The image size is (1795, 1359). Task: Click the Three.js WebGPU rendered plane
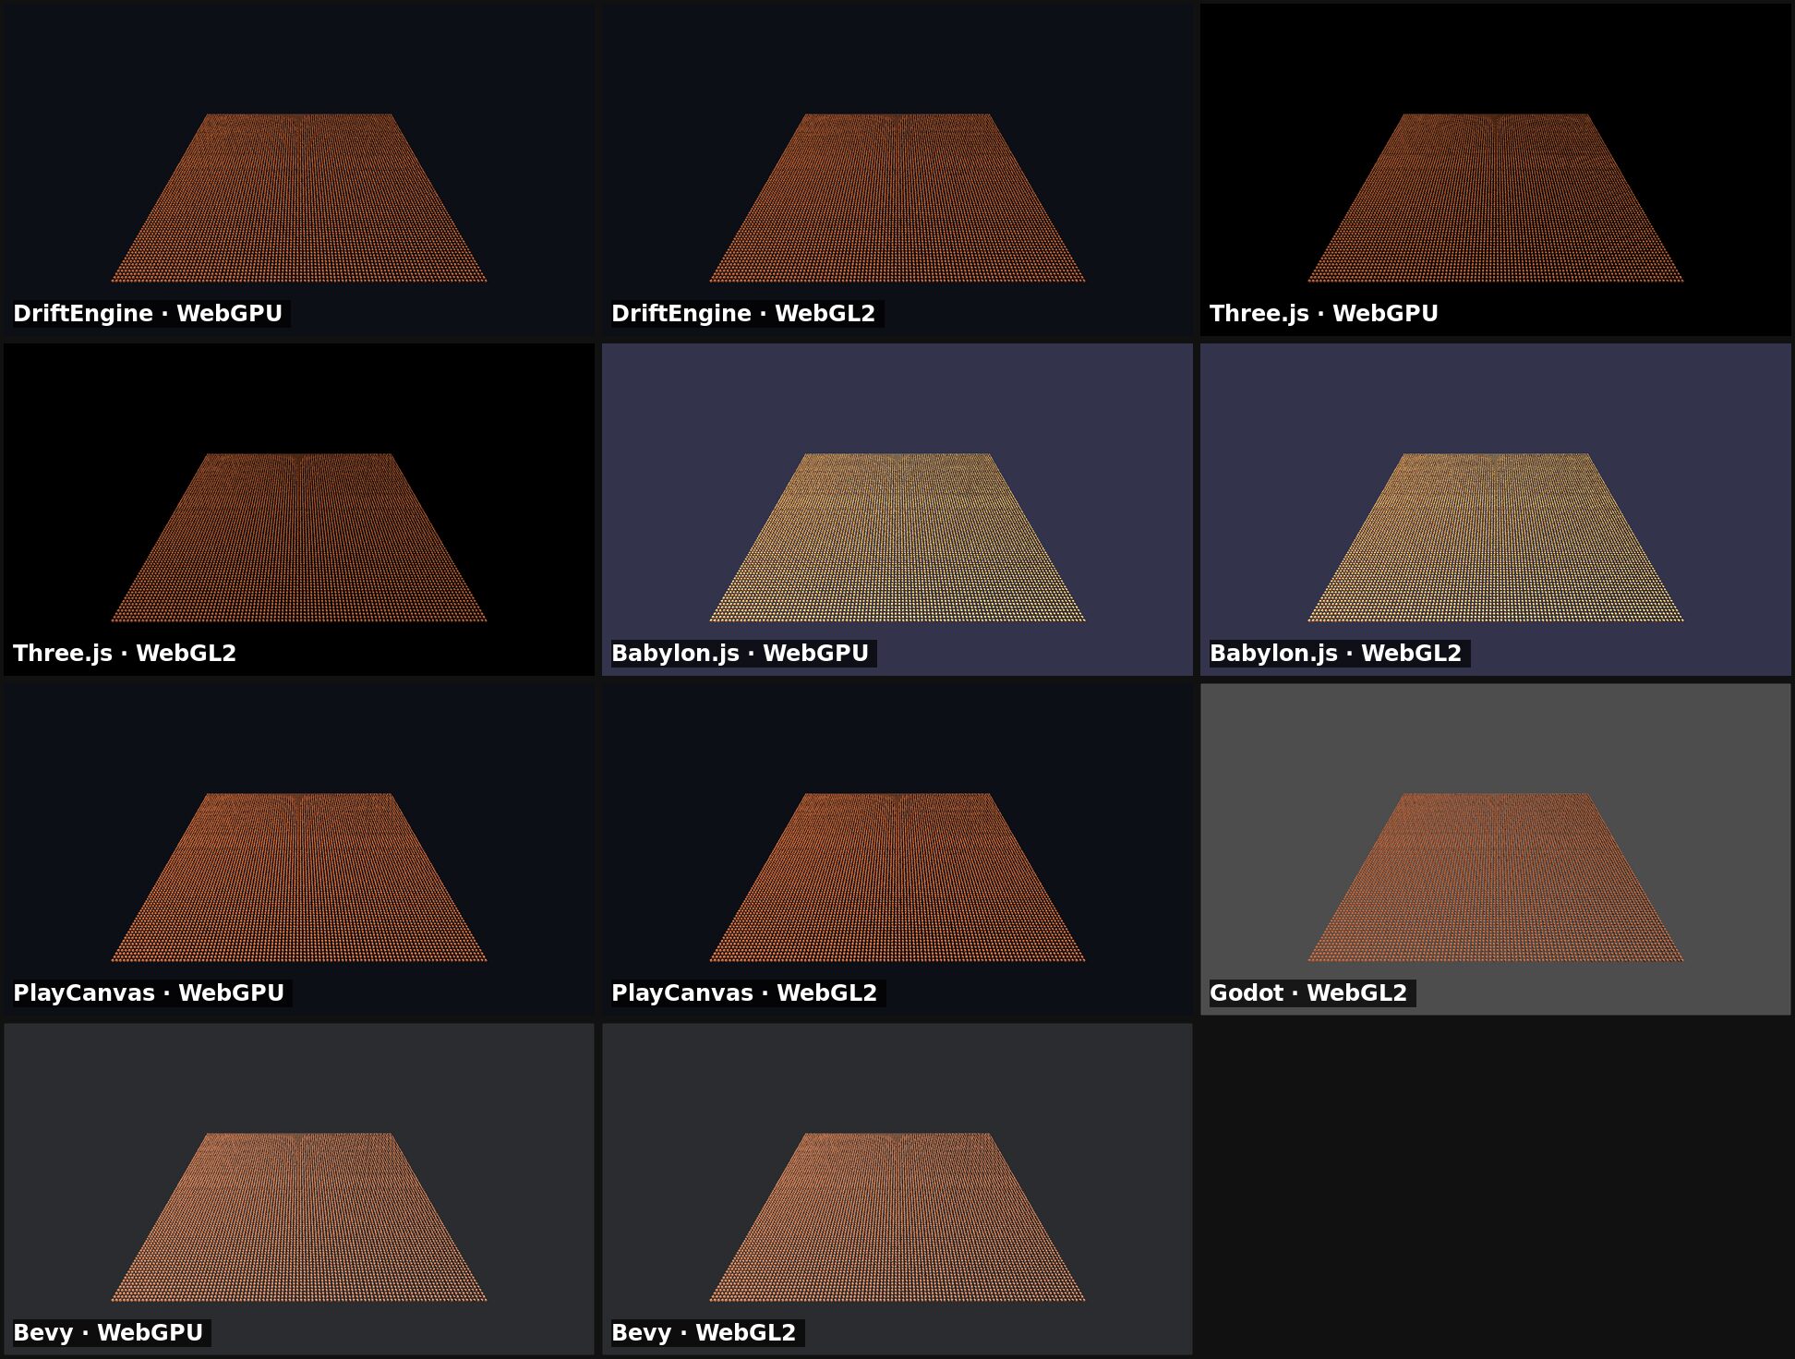[x=1496, y=198]
